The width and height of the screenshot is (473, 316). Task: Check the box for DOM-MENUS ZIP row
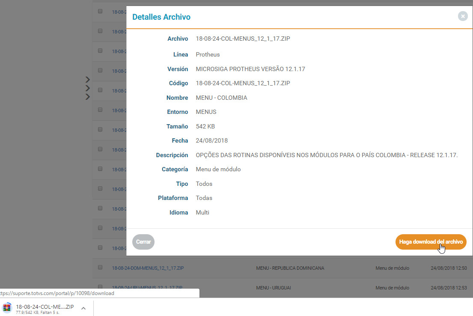click(x=100, y=268)
